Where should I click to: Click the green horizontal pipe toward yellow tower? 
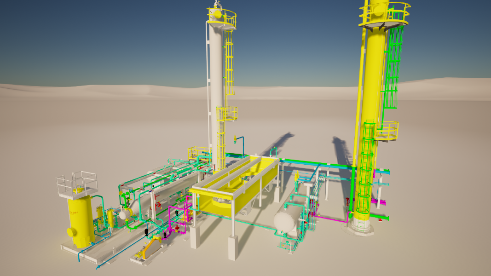coord(318,163)
